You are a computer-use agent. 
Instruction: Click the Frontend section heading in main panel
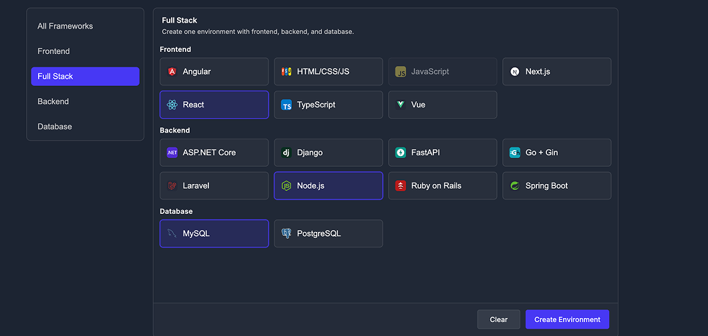(x=175, y=49)
